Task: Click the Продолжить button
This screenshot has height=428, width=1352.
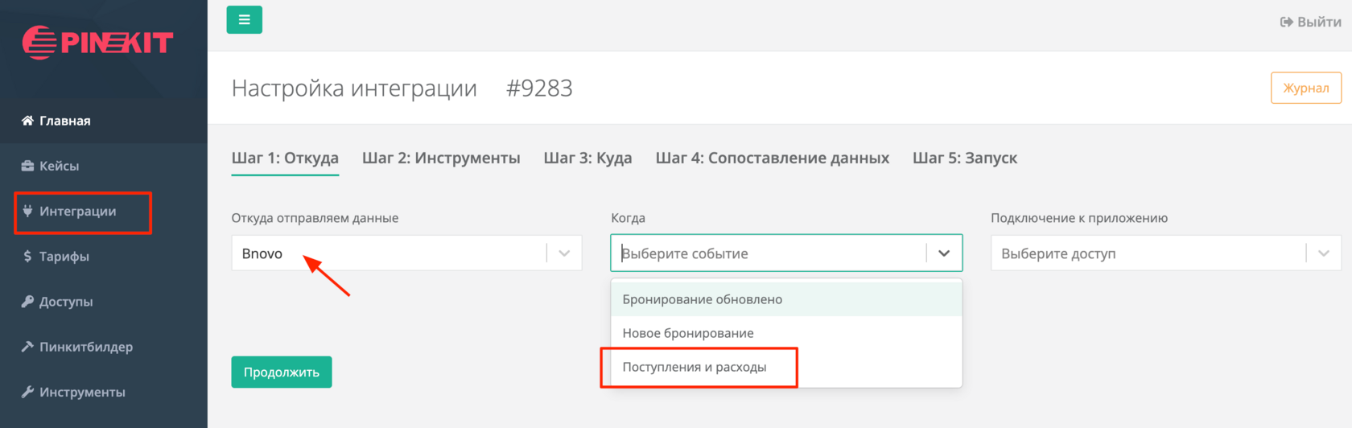Action: click(282, 372)
